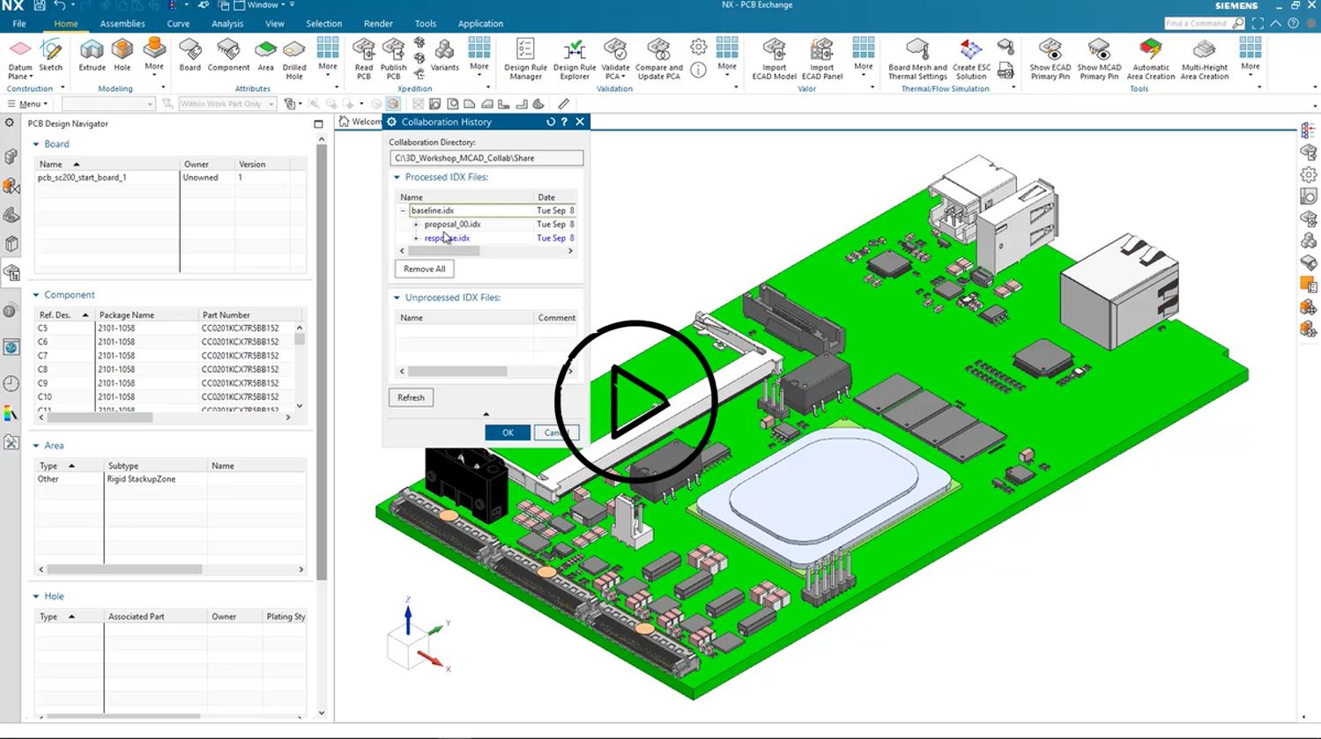Select the Sketch tool
The image size is (1321, 739).
coord(50,57)
